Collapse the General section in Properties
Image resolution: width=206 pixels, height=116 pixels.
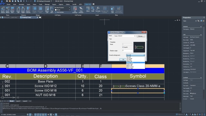click(x=201, y=26)
